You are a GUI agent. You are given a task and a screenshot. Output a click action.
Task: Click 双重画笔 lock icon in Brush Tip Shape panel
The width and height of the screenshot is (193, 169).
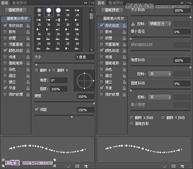(x=28, y=44)
